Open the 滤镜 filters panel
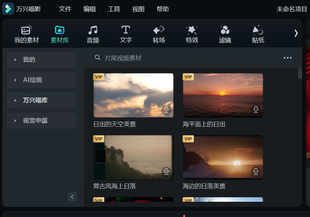Viewport: 310px width, 217px height. 225,34
